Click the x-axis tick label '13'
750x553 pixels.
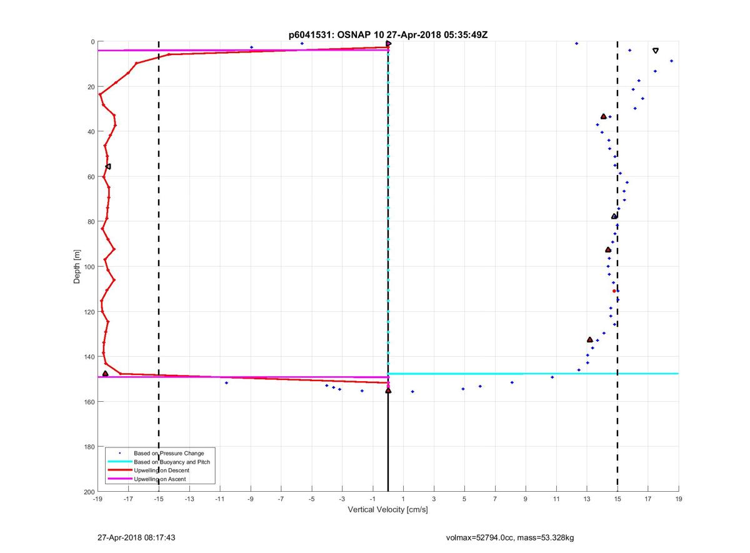click(x=587, y=499)
